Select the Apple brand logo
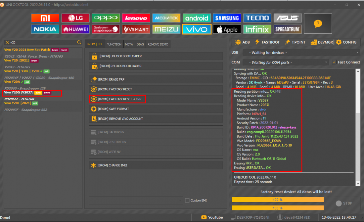Viewport: 364px width, 222px height. coord(227,29)
